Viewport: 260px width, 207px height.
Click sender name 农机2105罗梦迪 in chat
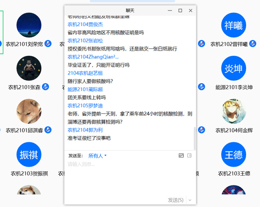click(x=85, y=106)
